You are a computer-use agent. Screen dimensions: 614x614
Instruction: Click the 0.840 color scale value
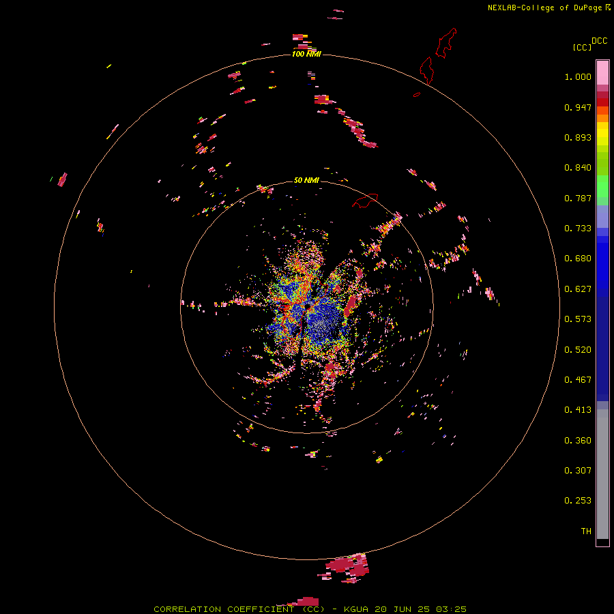tap(578, 168)
